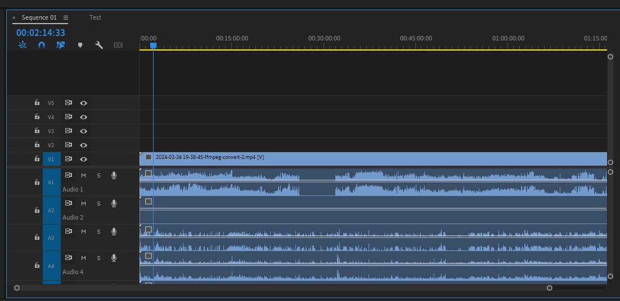Click right handle of horizontal zoom bar
Viewport: 620px width, 301px height.
tap(550, 288)
